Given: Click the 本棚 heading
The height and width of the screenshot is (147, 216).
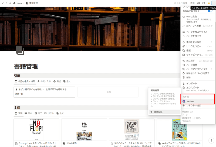Looking at the screenshot, I should click(17, 108).
